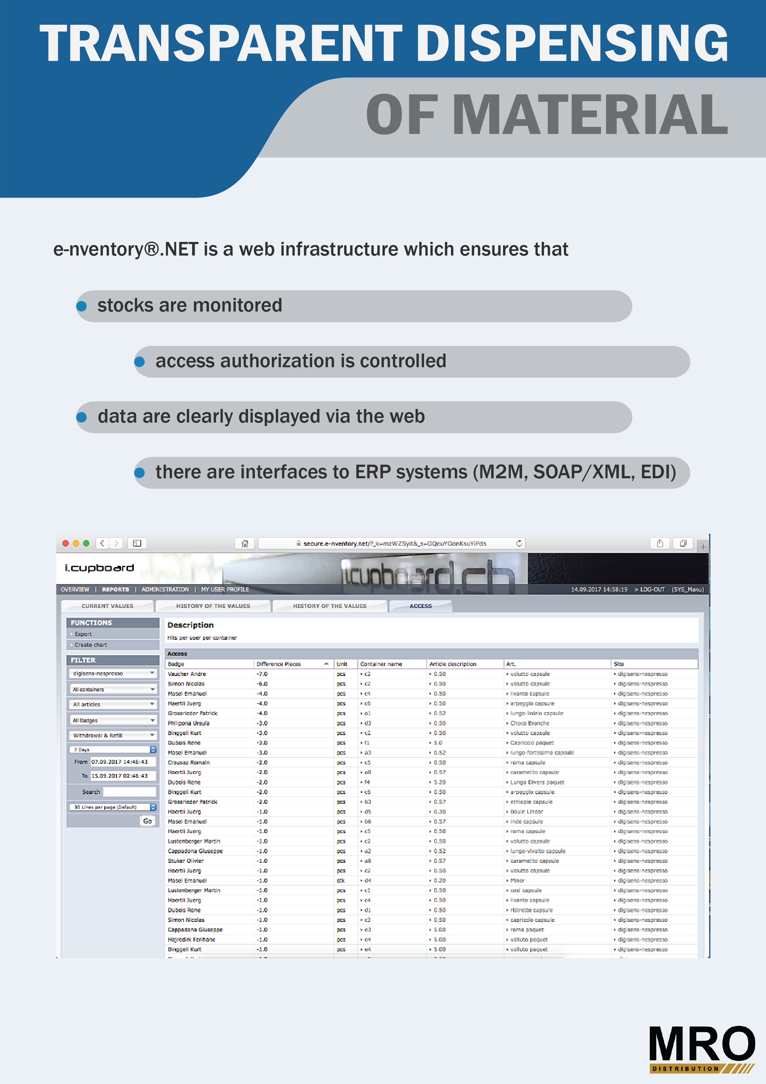Open the Minor article link
Image resolution: width=766 pixels, height=1084 pixels.
[517, 880]
